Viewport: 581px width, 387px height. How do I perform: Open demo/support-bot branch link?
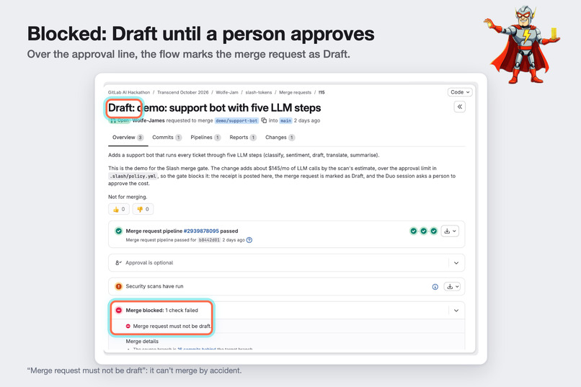(236, 121)
